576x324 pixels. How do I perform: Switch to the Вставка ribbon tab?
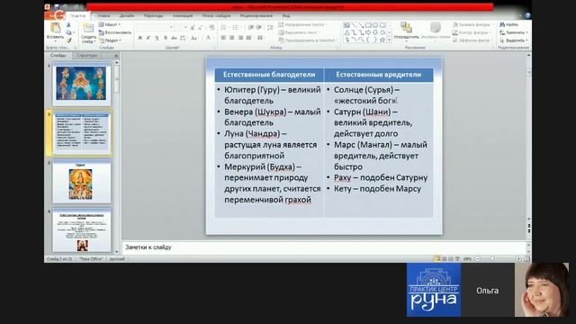click(x=103, y=16)
